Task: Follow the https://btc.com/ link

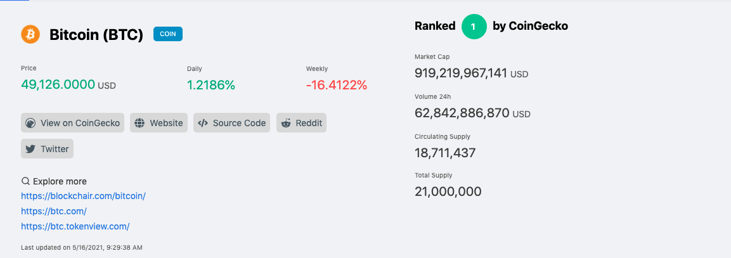Action: (54, 211)
